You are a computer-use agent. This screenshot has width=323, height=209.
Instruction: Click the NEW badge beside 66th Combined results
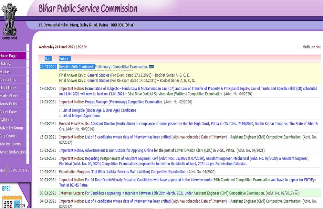pyautogui.click(x=151, y=67)
